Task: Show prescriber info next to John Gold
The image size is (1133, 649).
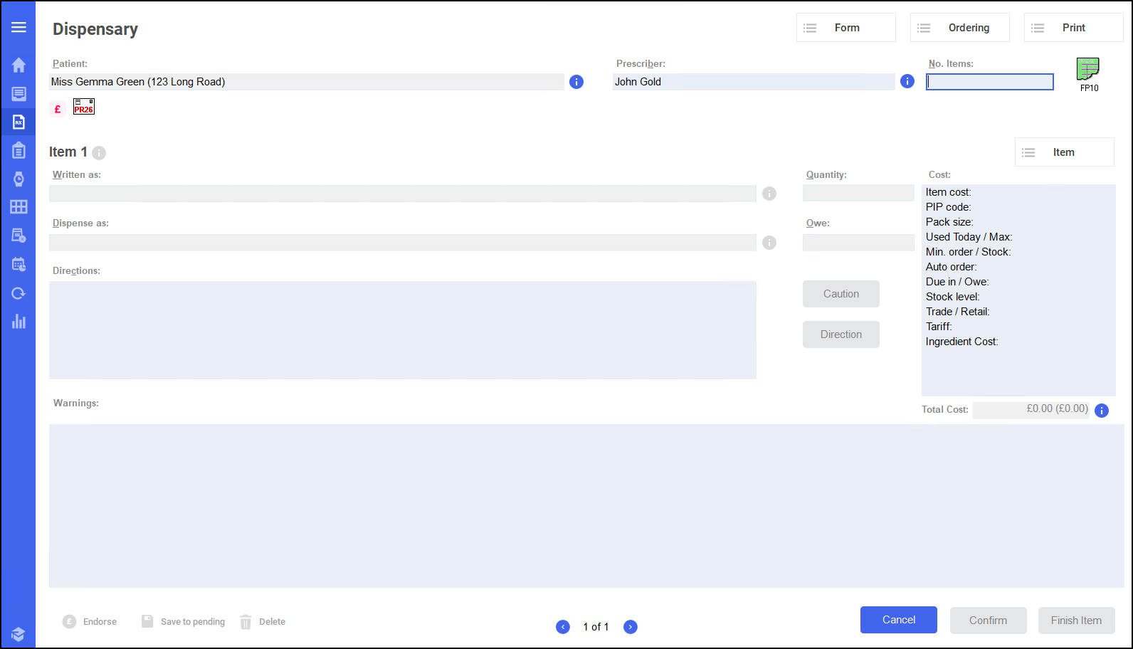Action: (907, 81)
